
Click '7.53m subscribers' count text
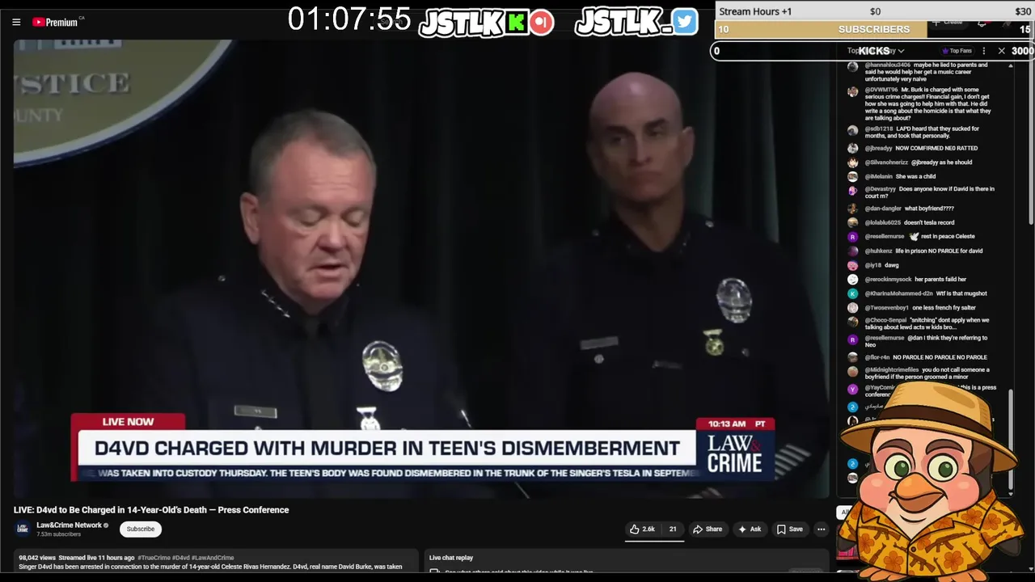point(58,534)
